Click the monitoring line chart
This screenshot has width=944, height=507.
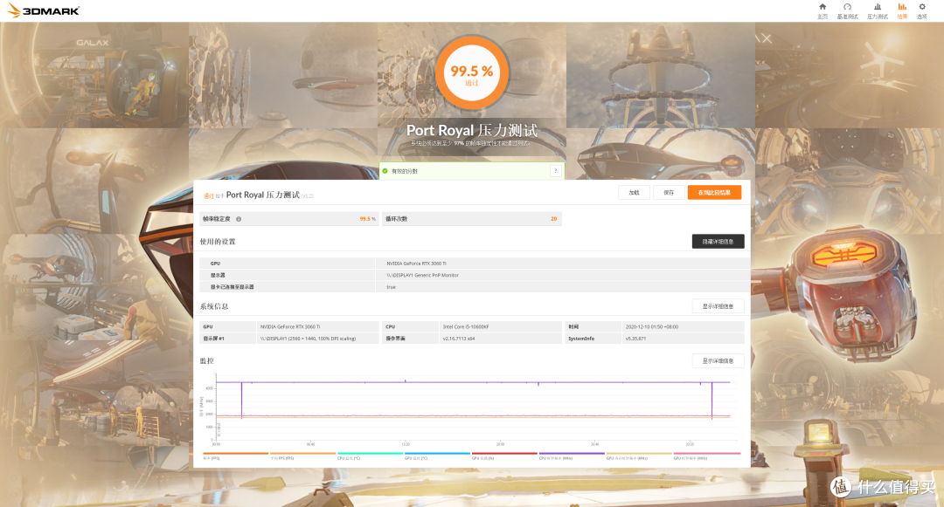473,409
